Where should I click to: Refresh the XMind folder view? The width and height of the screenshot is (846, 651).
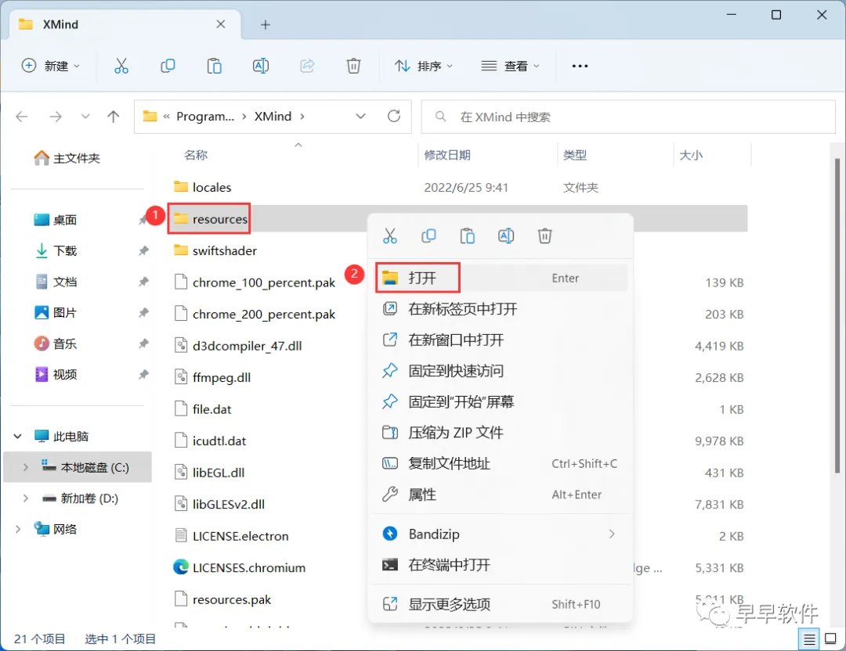394,116
